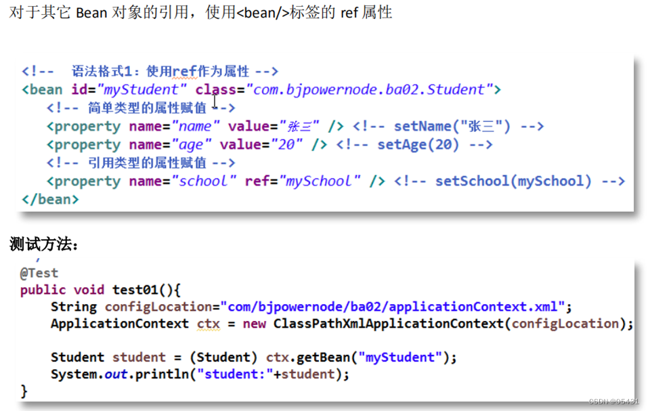
Task: Click the bean id value "myStudent"
Action: (x=141, y=89)
